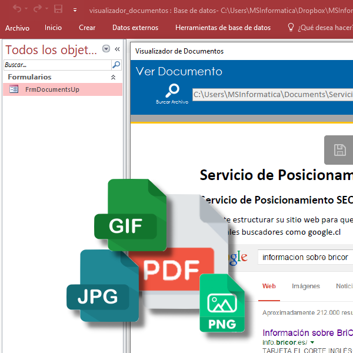Click the Todos los objetos pane title
This screenshot has height=353, width=353.
coord(51,50)
